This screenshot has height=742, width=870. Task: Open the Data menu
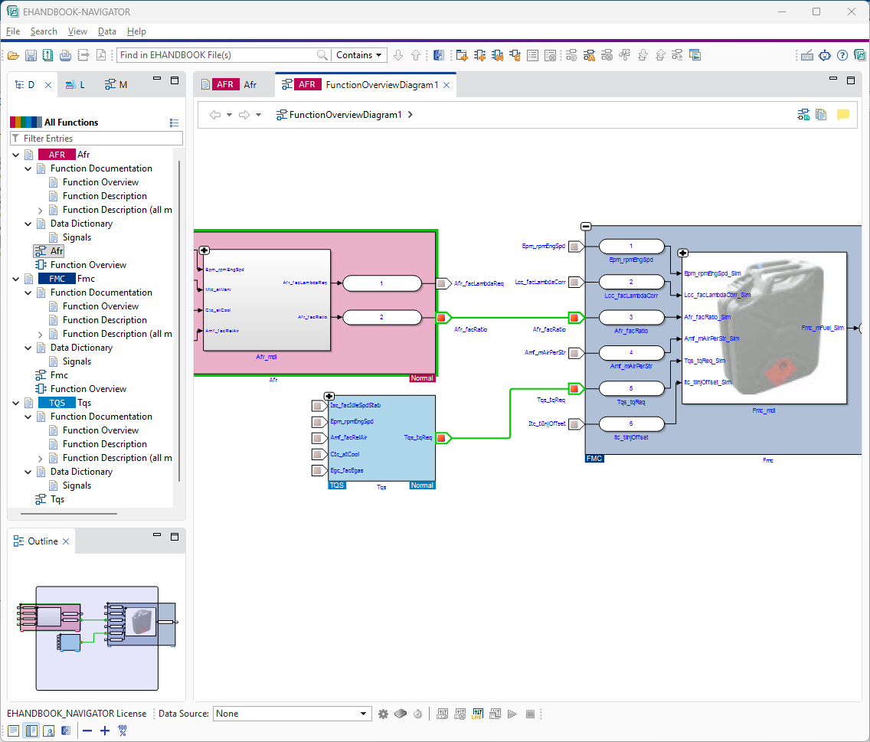[107, 31]
